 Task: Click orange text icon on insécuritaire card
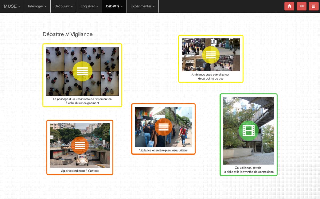click(163, 127)
